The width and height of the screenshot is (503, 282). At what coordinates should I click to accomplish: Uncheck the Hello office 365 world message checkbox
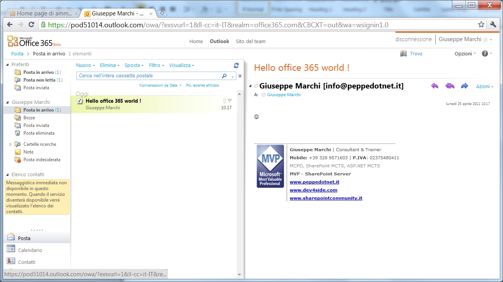(x=80, y=101)
